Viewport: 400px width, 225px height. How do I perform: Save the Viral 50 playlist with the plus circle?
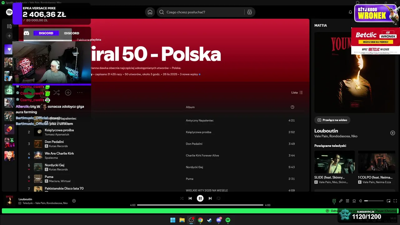[x=68, y=92]
